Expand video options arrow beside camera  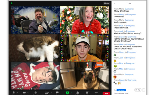click(28, 93)
